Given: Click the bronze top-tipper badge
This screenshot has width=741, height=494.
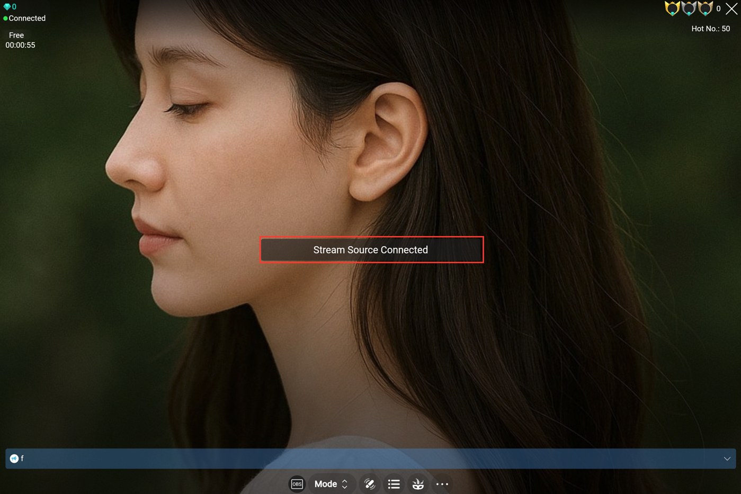Looking at the screenshot, I should (x=705, y=8).
